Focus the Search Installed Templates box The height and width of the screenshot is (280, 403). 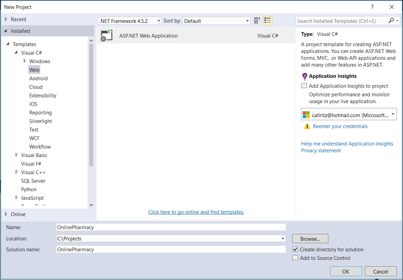coord(342,21)
